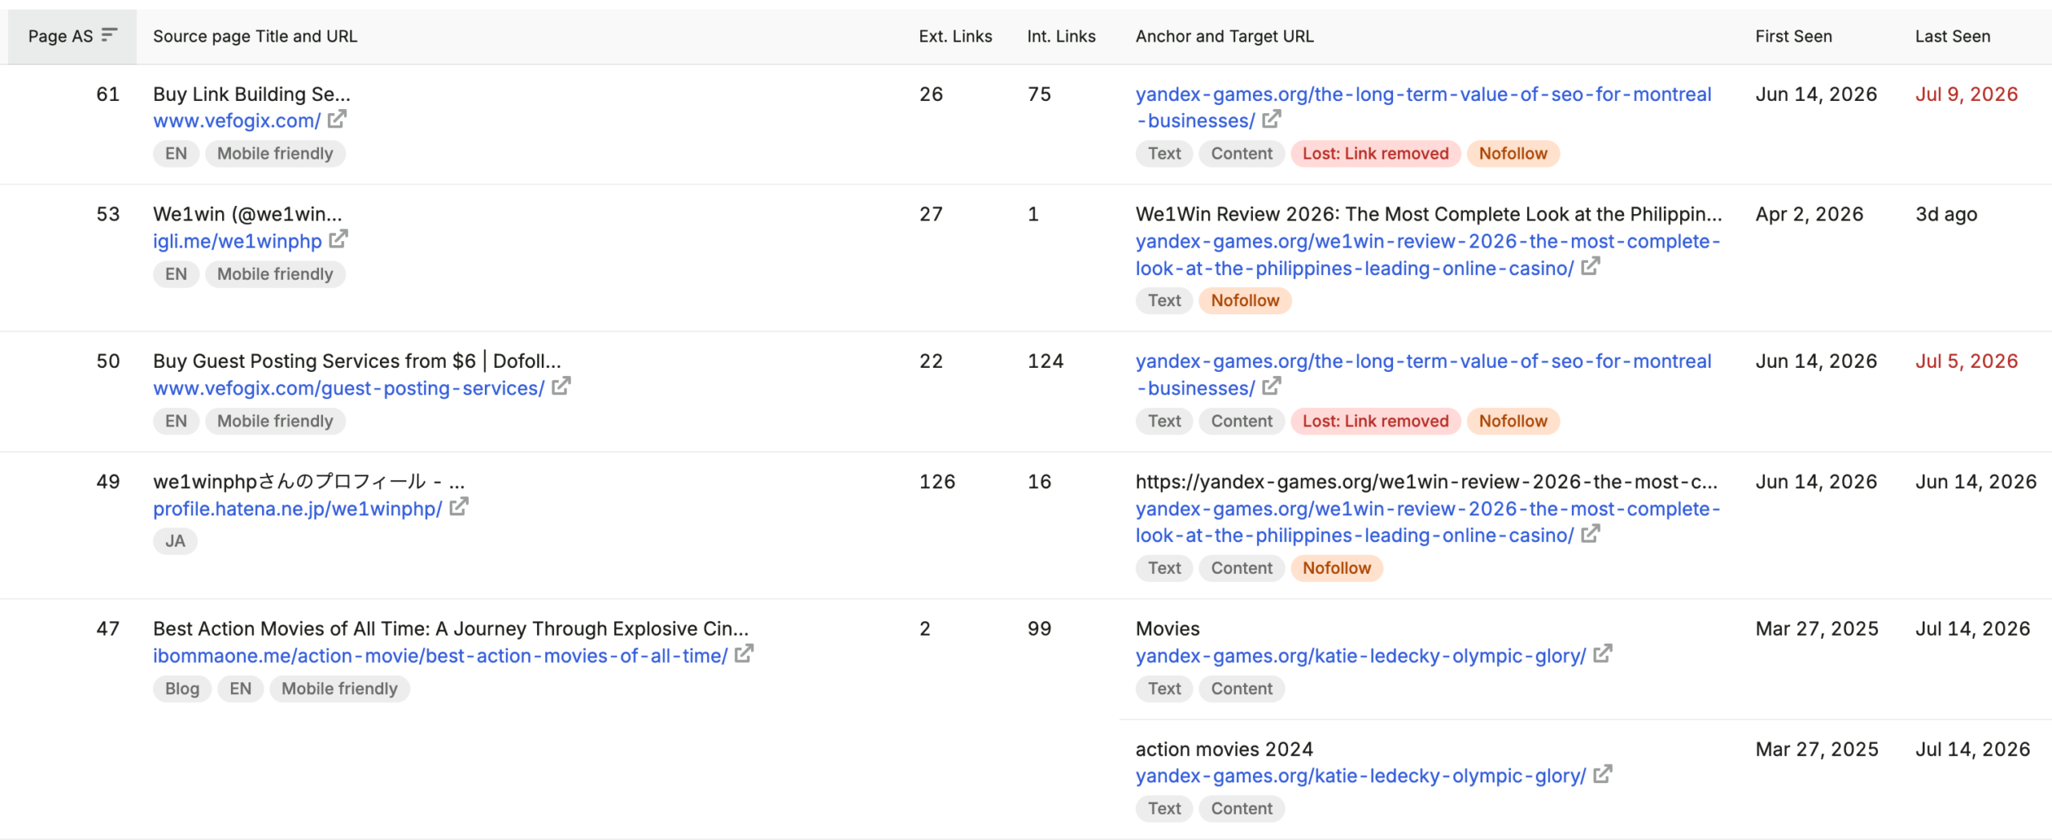This screenshot has height=840, width=2052.
Task: Select title 'Best Action Movies of All Time...'
Action: (x=450, y=628)
